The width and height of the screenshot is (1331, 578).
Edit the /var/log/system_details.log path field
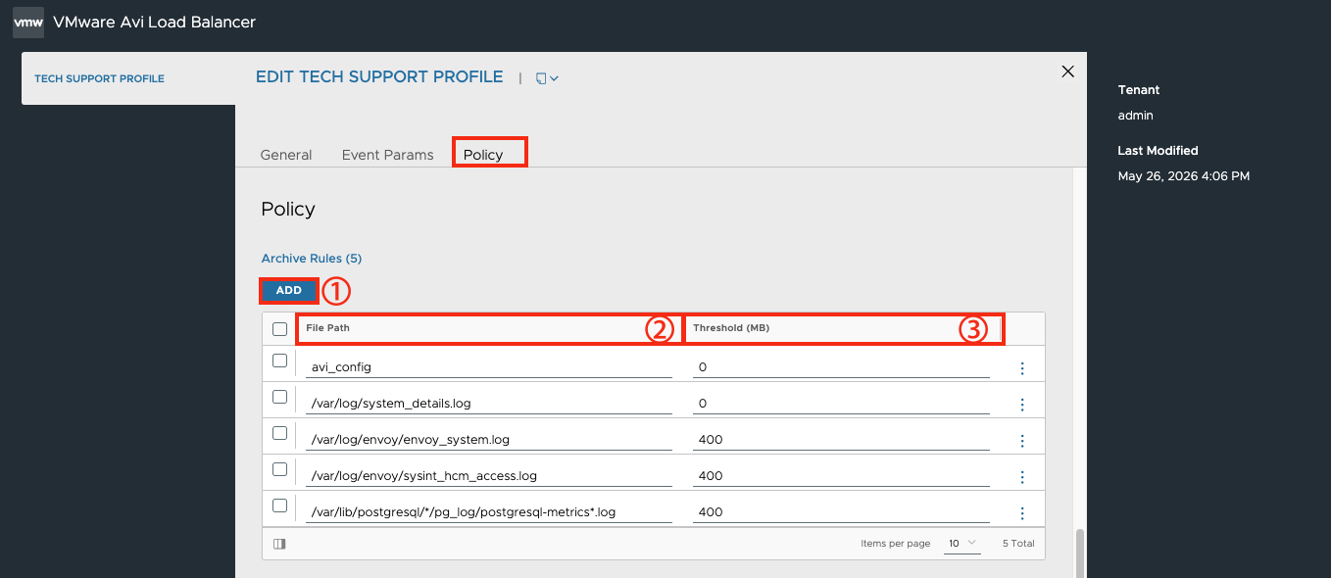489,404
